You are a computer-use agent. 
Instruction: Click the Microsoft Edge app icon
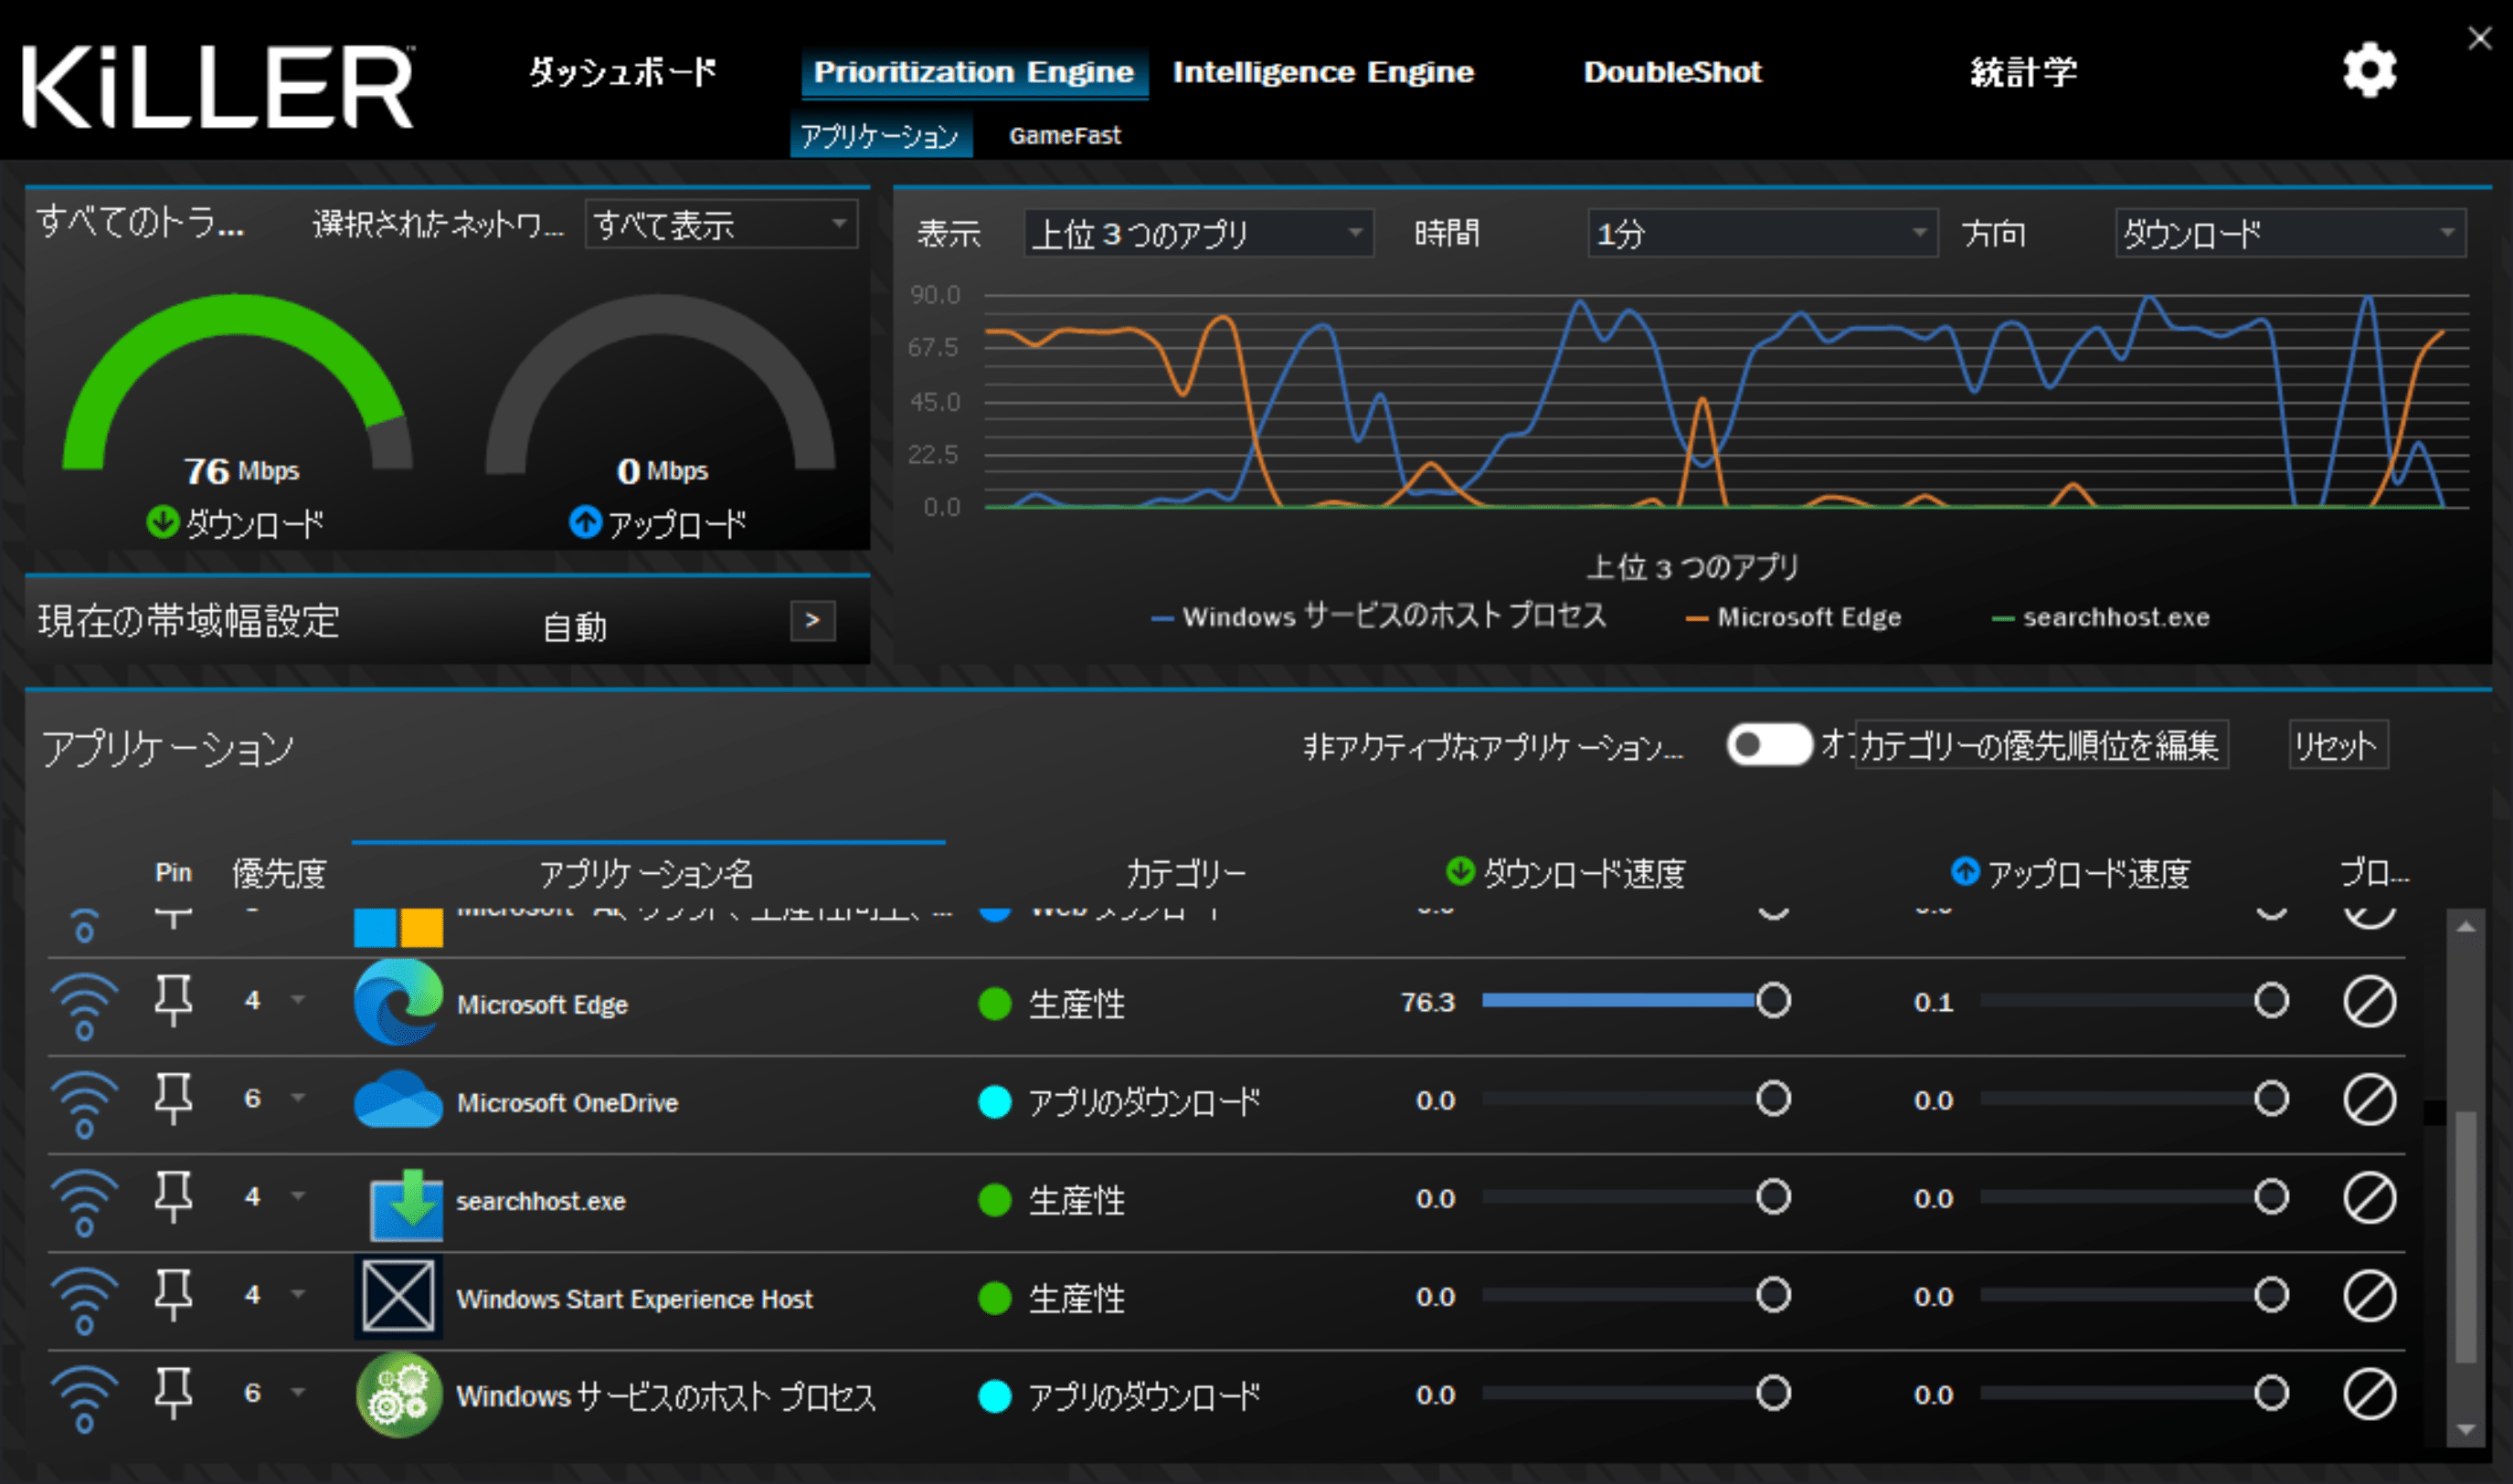pyautogui.click(x=398, y=1002)
